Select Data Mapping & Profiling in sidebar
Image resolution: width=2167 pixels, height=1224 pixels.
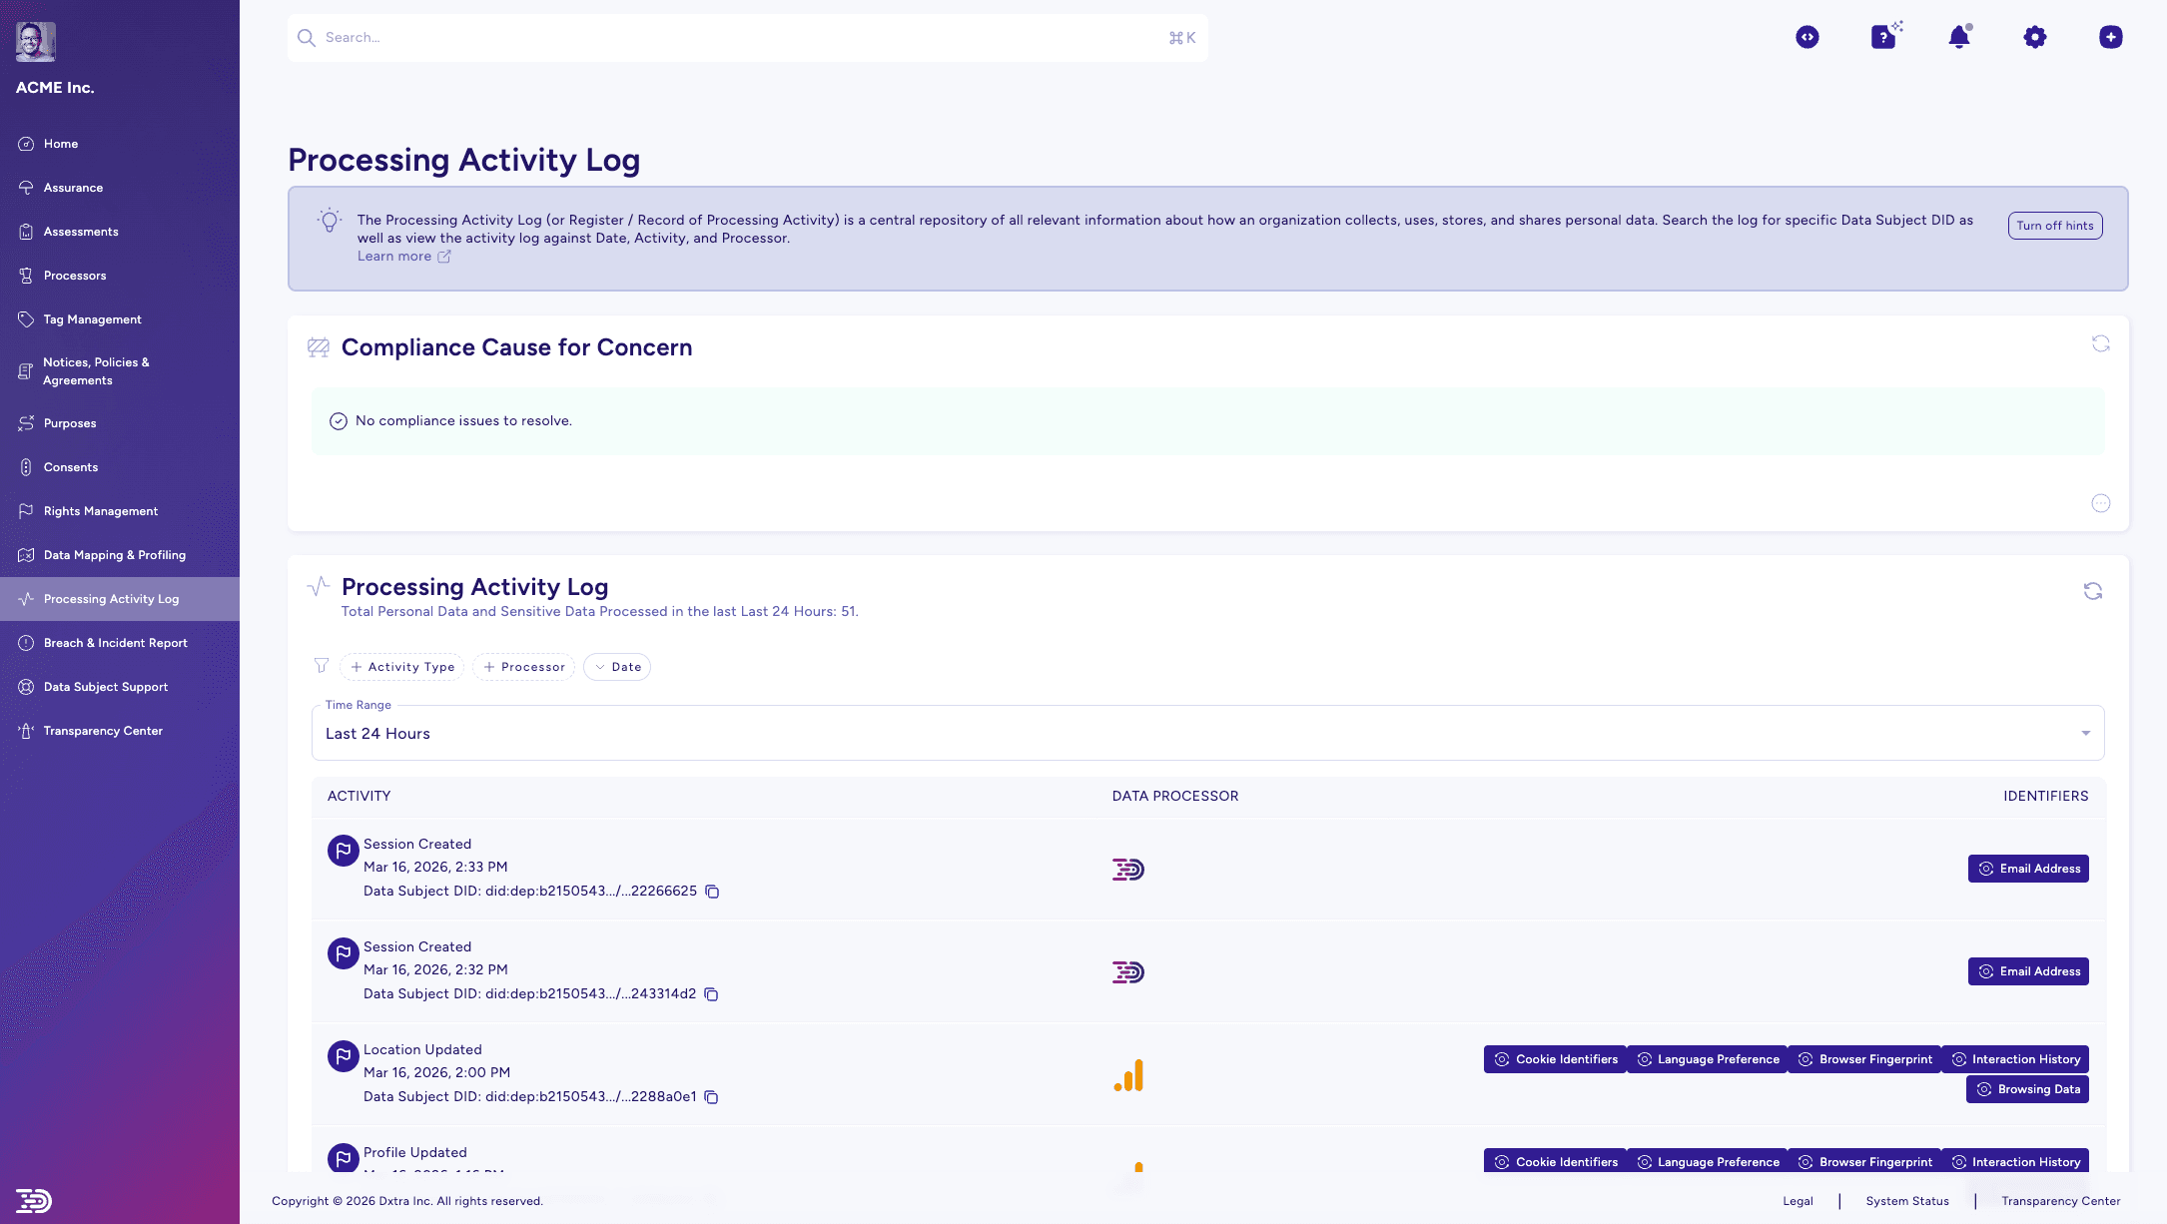pos(114,555)
